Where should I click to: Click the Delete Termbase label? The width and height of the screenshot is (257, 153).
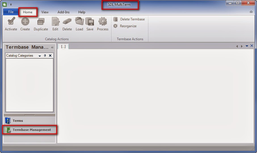pos(132,19)
